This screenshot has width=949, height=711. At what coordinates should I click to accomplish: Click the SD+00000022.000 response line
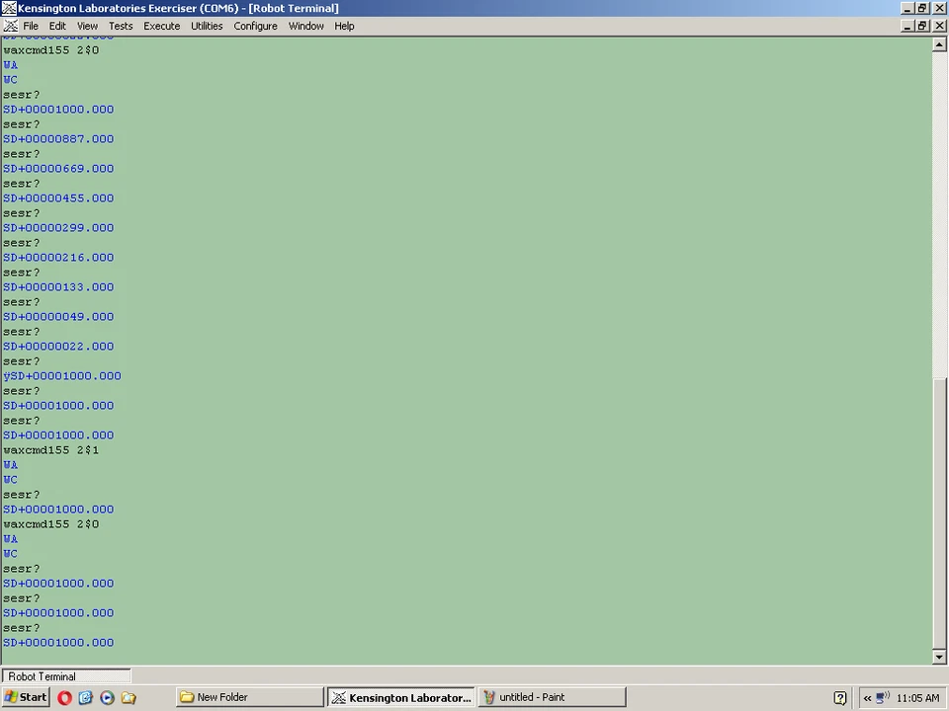click(58, 347)
